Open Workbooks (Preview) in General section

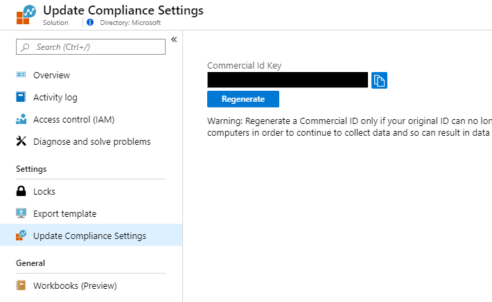click(x=75, y=285)
